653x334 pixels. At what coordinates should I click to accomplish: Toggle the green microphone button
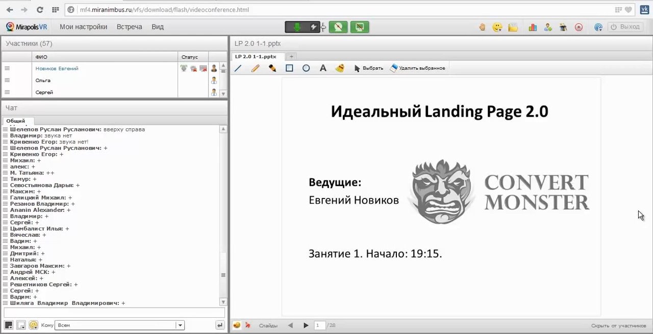click(297, 27)
